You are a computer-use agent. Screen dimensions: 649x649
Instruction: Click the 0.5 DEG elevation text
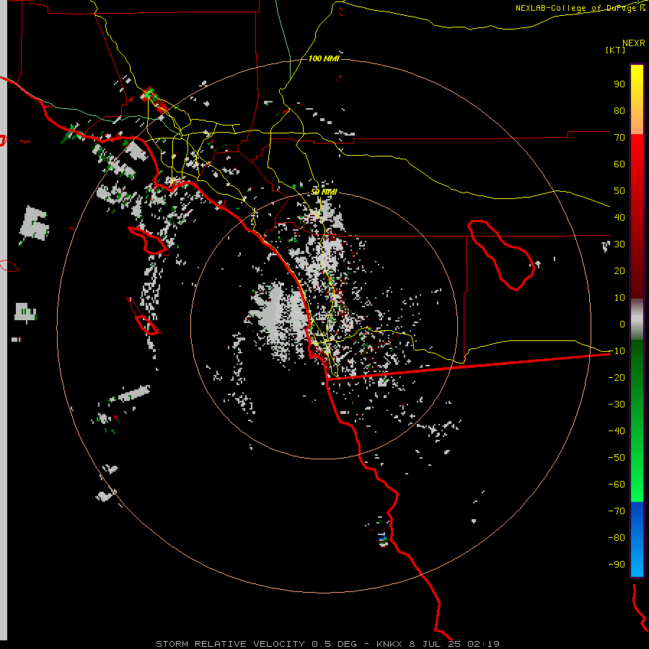pos(334,644)
